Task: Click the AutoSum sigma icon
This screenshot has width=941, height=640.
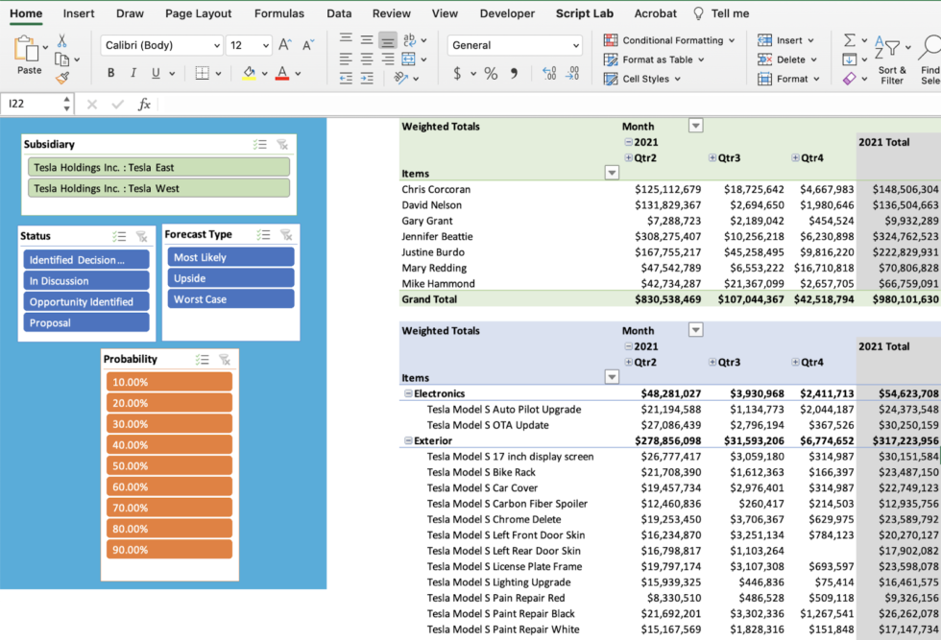Action: [x=849, y=40]
